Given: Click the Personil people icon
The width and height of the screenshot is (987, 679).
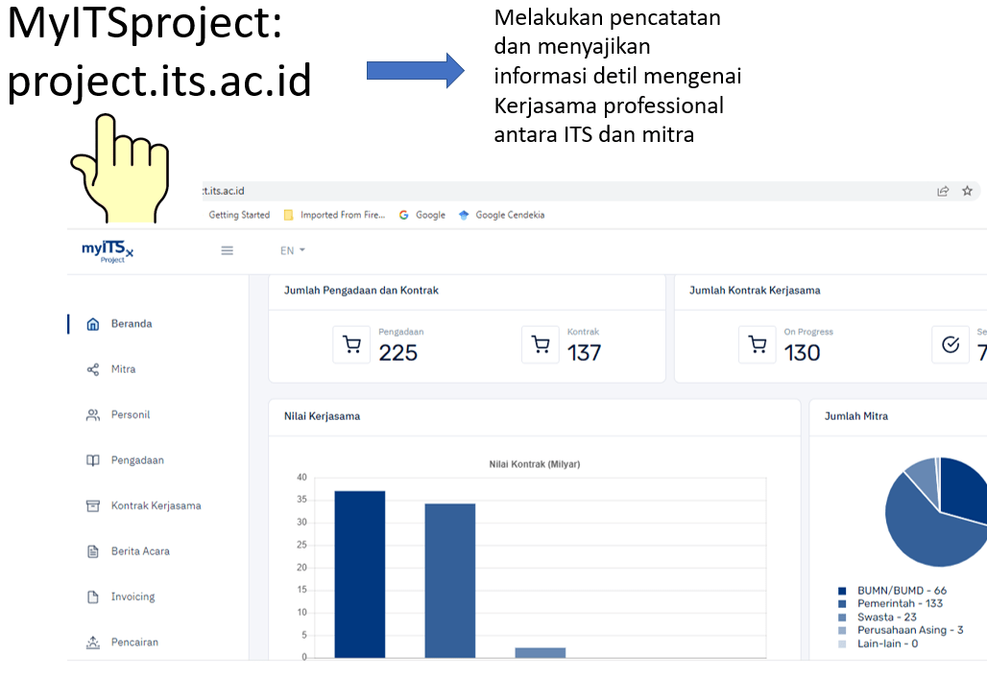Looking at the screenshot, I should (x=92, y=415).
